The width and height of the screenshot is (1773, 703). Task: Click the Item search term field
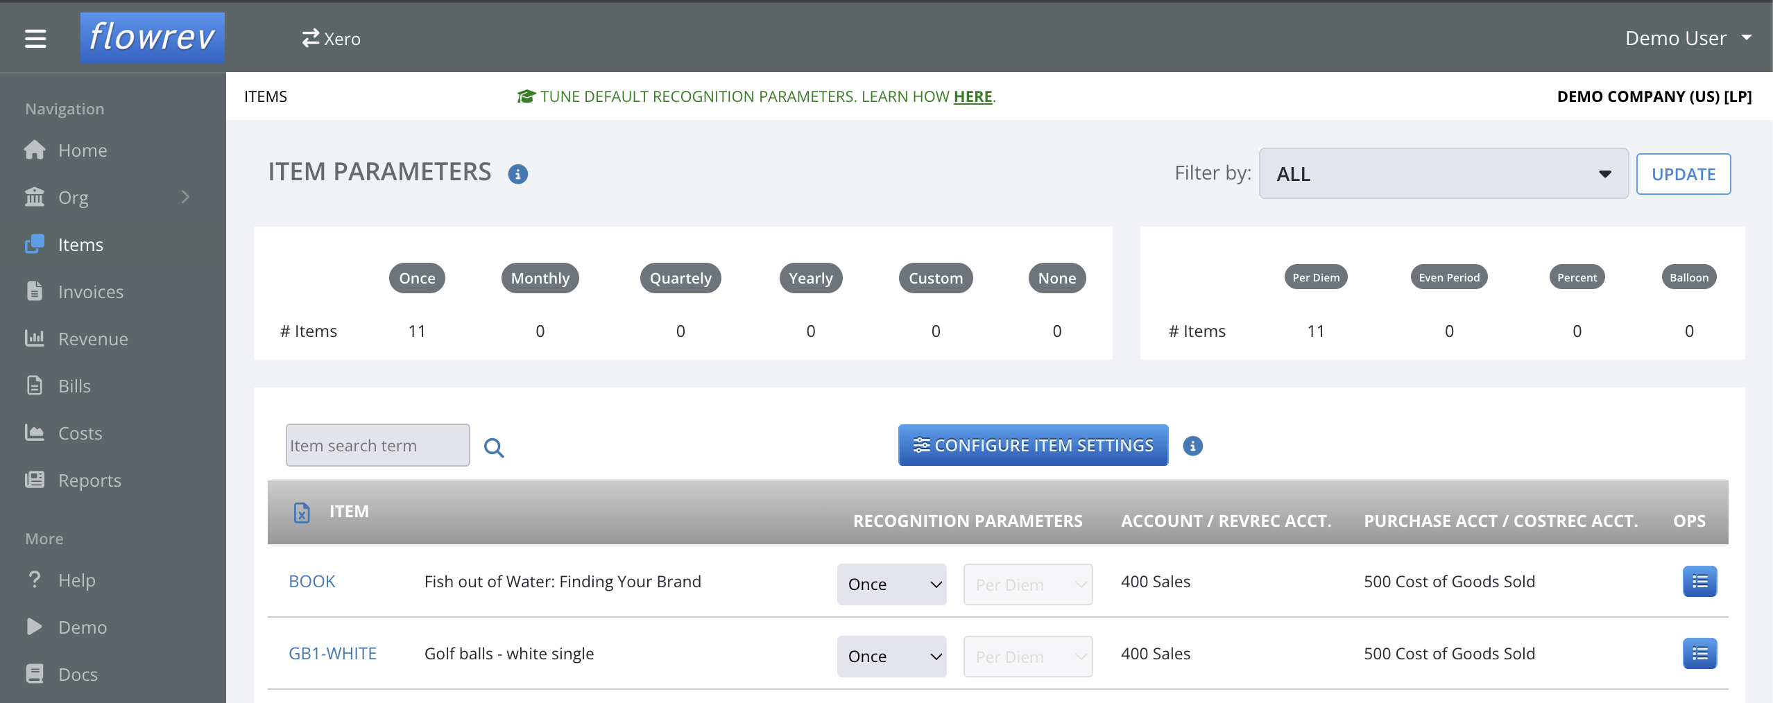pyautogui.click(x=377, y=445)
